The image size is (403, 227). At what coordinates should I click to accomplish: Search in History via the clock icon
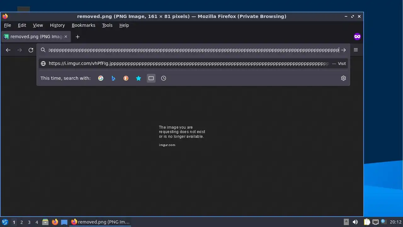pos(164,78)
